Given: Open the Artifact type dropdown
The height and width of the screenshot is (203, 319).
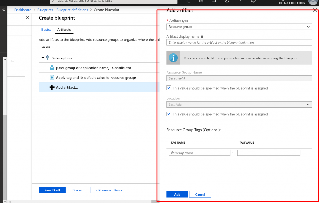Looking at the screenshot, I should 239,27.
